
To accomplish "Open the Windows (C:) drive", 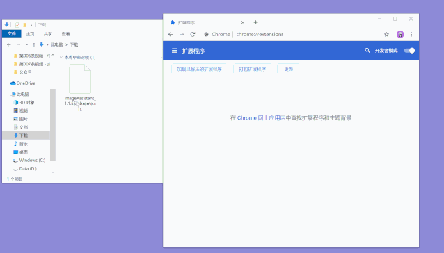I will pyautogui.click(x=29, y=161).
